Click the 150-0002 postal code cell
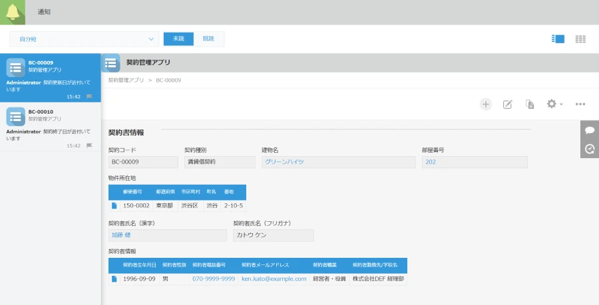This screenshot has width=599, height=305. click(136, 205)
